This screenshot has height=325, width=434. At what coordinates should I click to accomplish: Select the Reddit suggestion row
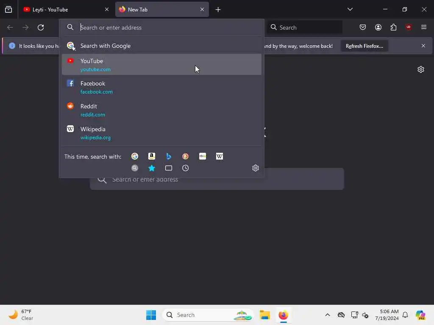point(161,110)
